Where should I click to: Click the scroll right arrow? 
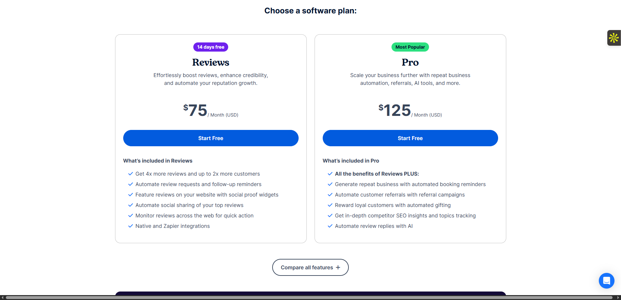618,297
